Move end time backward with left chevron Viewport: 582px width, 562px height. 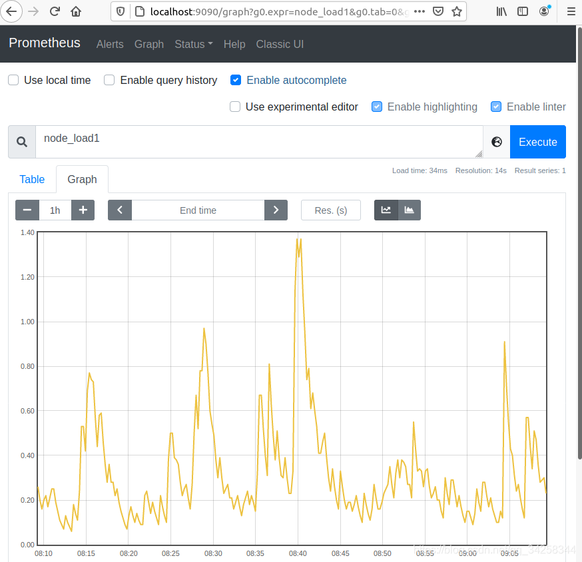[x=120, y=210]
